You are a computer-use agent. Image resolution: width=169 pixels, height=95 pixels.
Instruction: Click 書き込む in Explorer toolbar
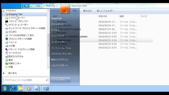pos(87,11)
